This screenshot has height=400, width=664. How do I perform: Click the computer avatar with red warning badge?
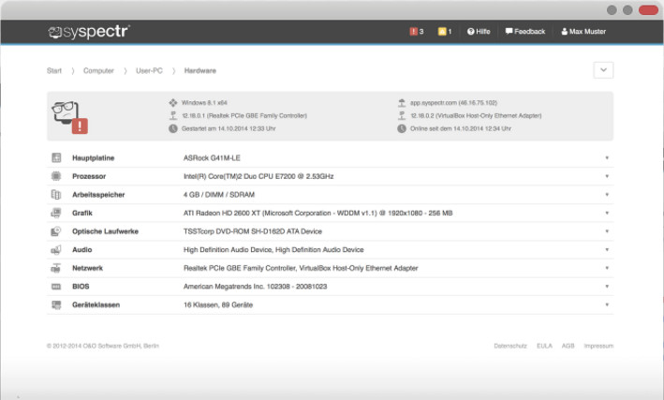pos(70,117)
